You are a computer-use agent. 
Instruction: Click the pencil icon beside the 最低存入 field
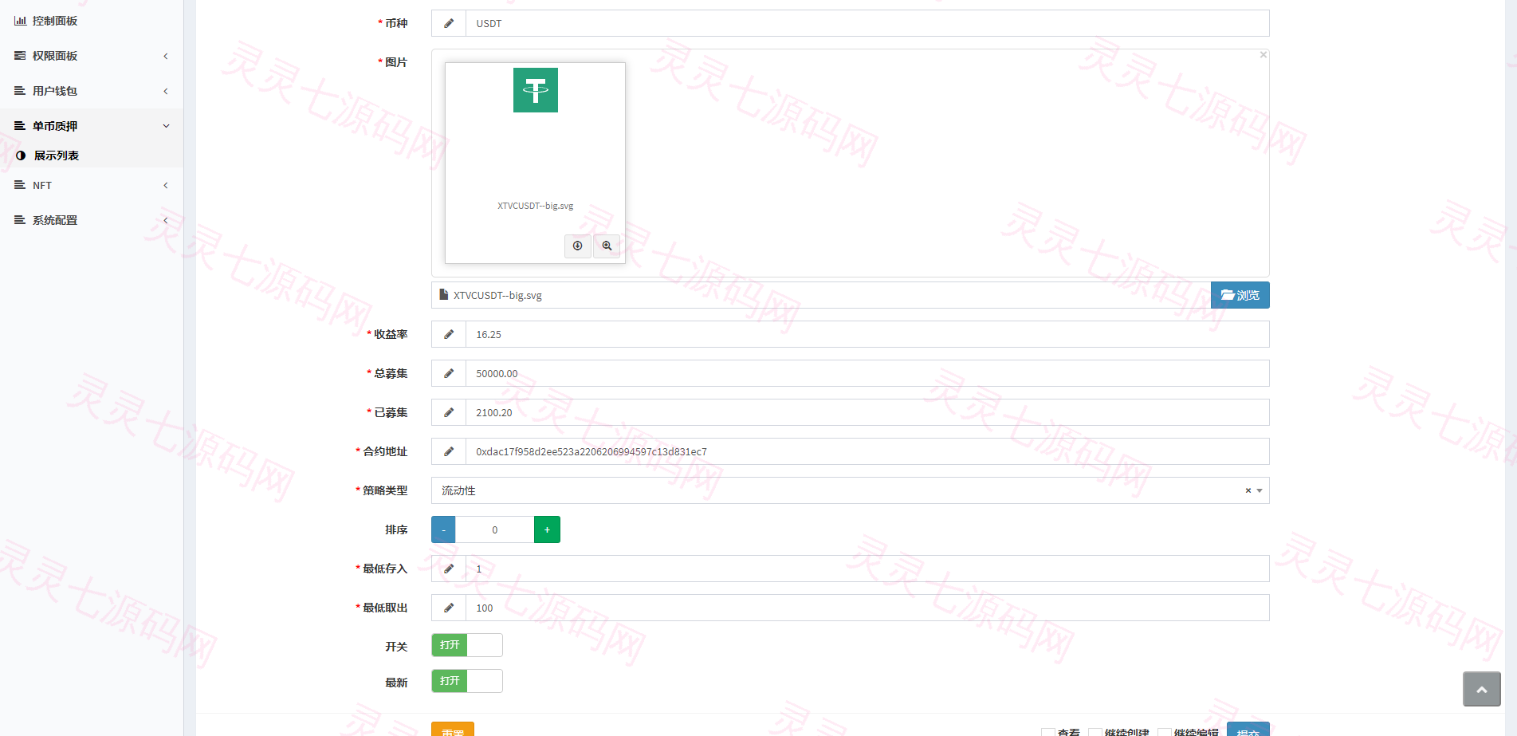[x=449, y=569]
